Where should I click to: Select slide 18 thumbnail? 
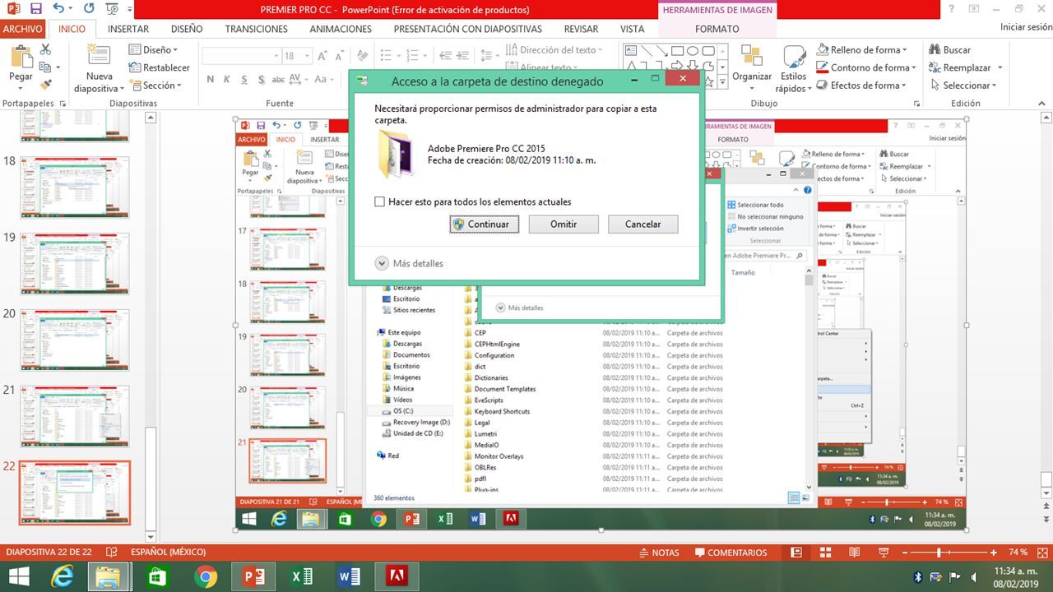(75, 187)
